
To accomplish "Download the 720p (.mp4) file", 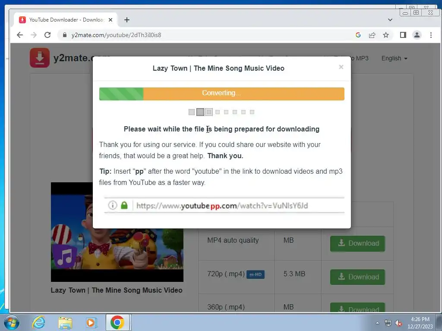I will [x=357, y=277].
